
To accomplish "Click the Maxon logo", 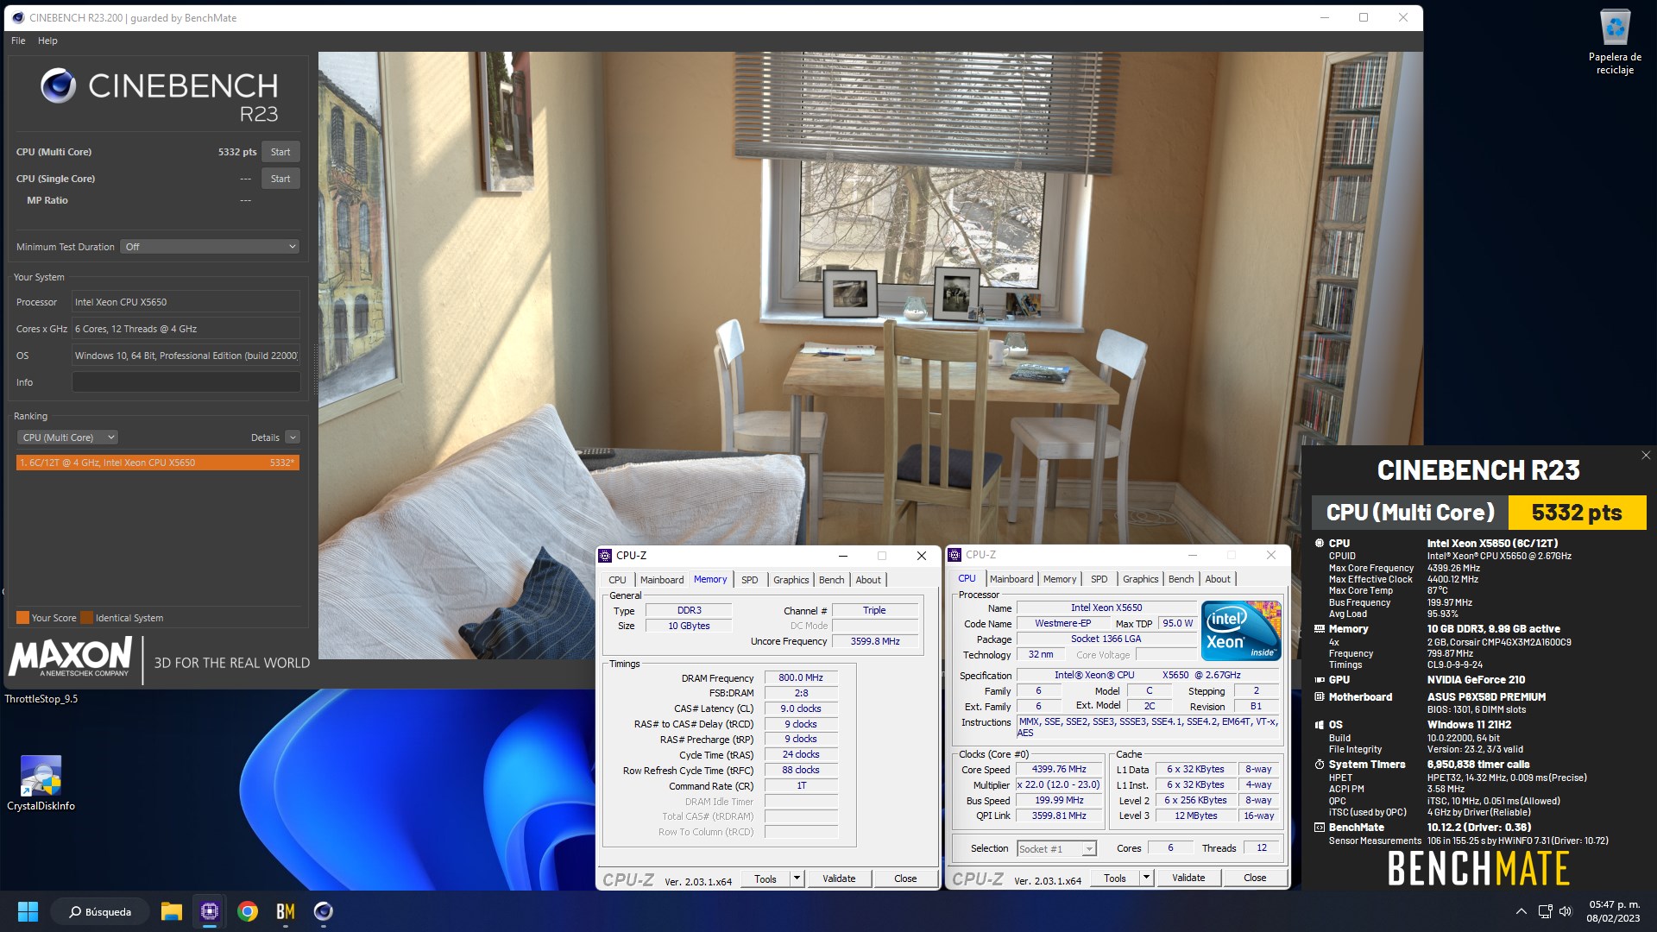I will tap(71, 658).
